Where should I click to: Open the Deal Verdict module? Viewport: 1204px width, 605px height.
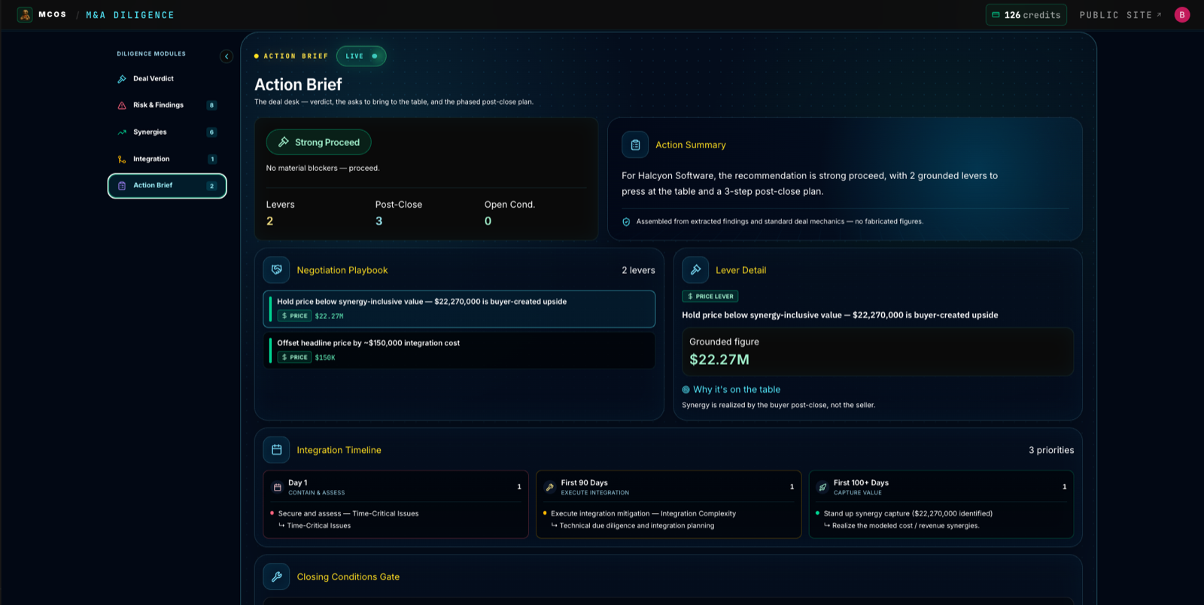coord(167,79)
